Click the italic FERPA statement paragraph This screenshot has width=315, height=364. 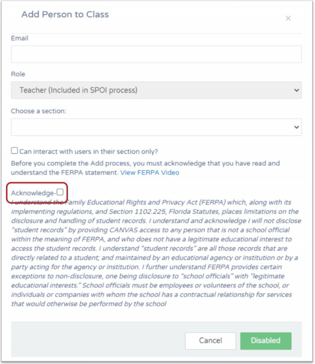(x=156, y=253)
